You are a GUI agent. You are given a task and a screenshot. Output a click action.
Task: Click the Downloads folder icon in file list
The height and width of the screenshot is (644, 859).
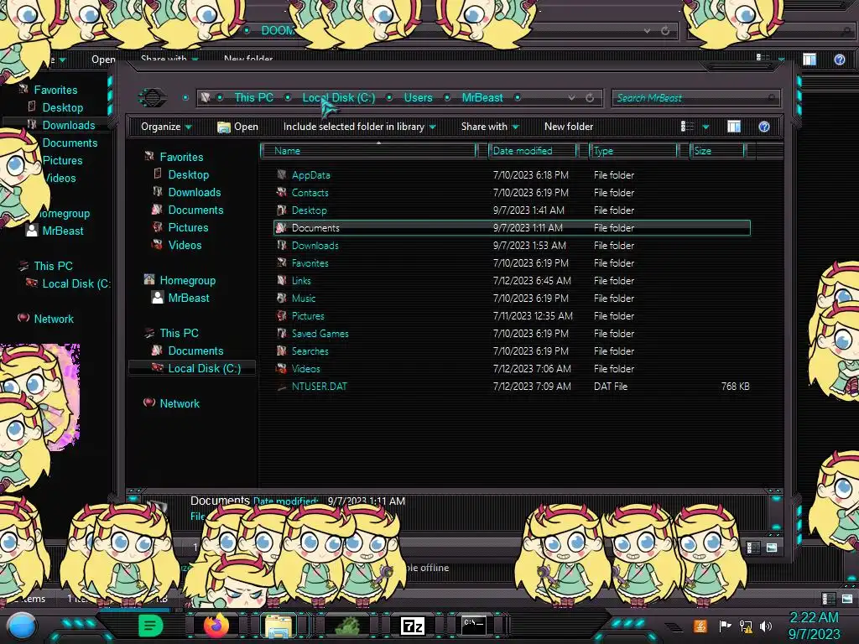pyautogui.click(x=282, y=246)
